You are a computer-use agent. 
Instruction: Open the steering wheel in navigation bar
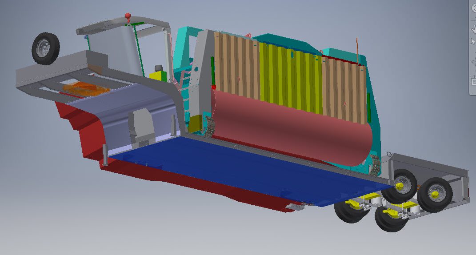(x=474, y=8)
